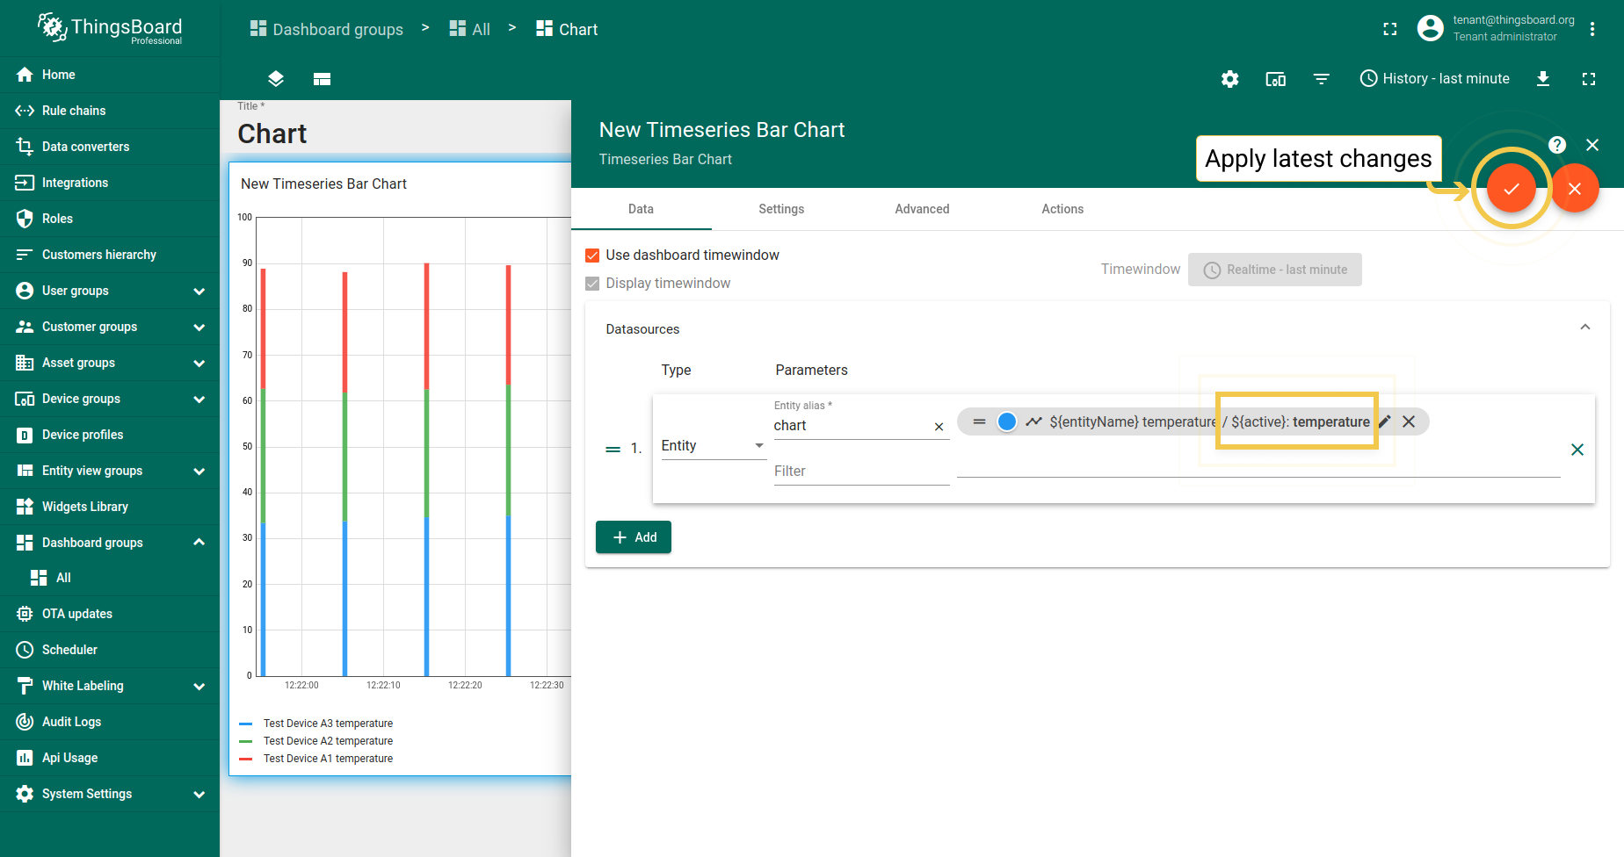Open History - last minute timewindow
This screenshot has width=1624, height=857.
tap(1435, 79)
